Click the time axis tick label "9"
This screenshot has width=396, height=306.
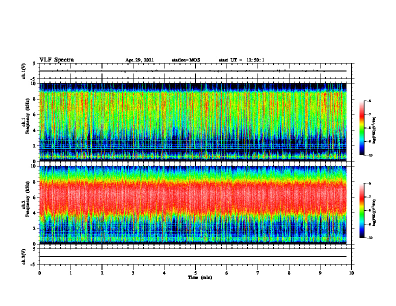click(x=320, y=273)
